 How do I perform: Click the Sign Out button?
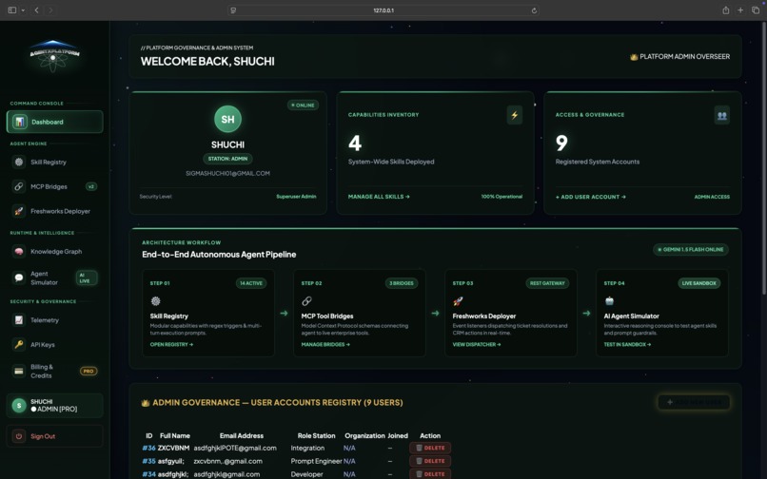click(x=54, y=436)
